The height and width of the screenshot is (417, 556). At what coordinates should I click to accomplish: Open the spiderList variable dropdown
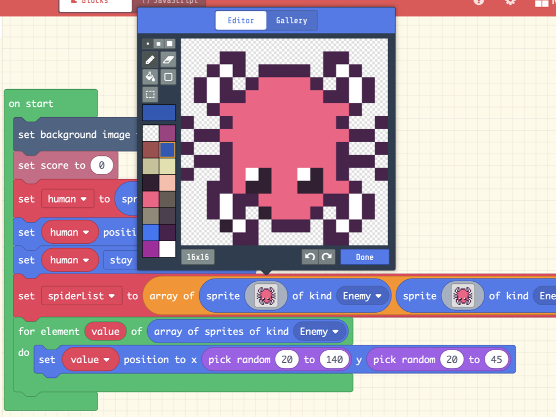(81, 296)
